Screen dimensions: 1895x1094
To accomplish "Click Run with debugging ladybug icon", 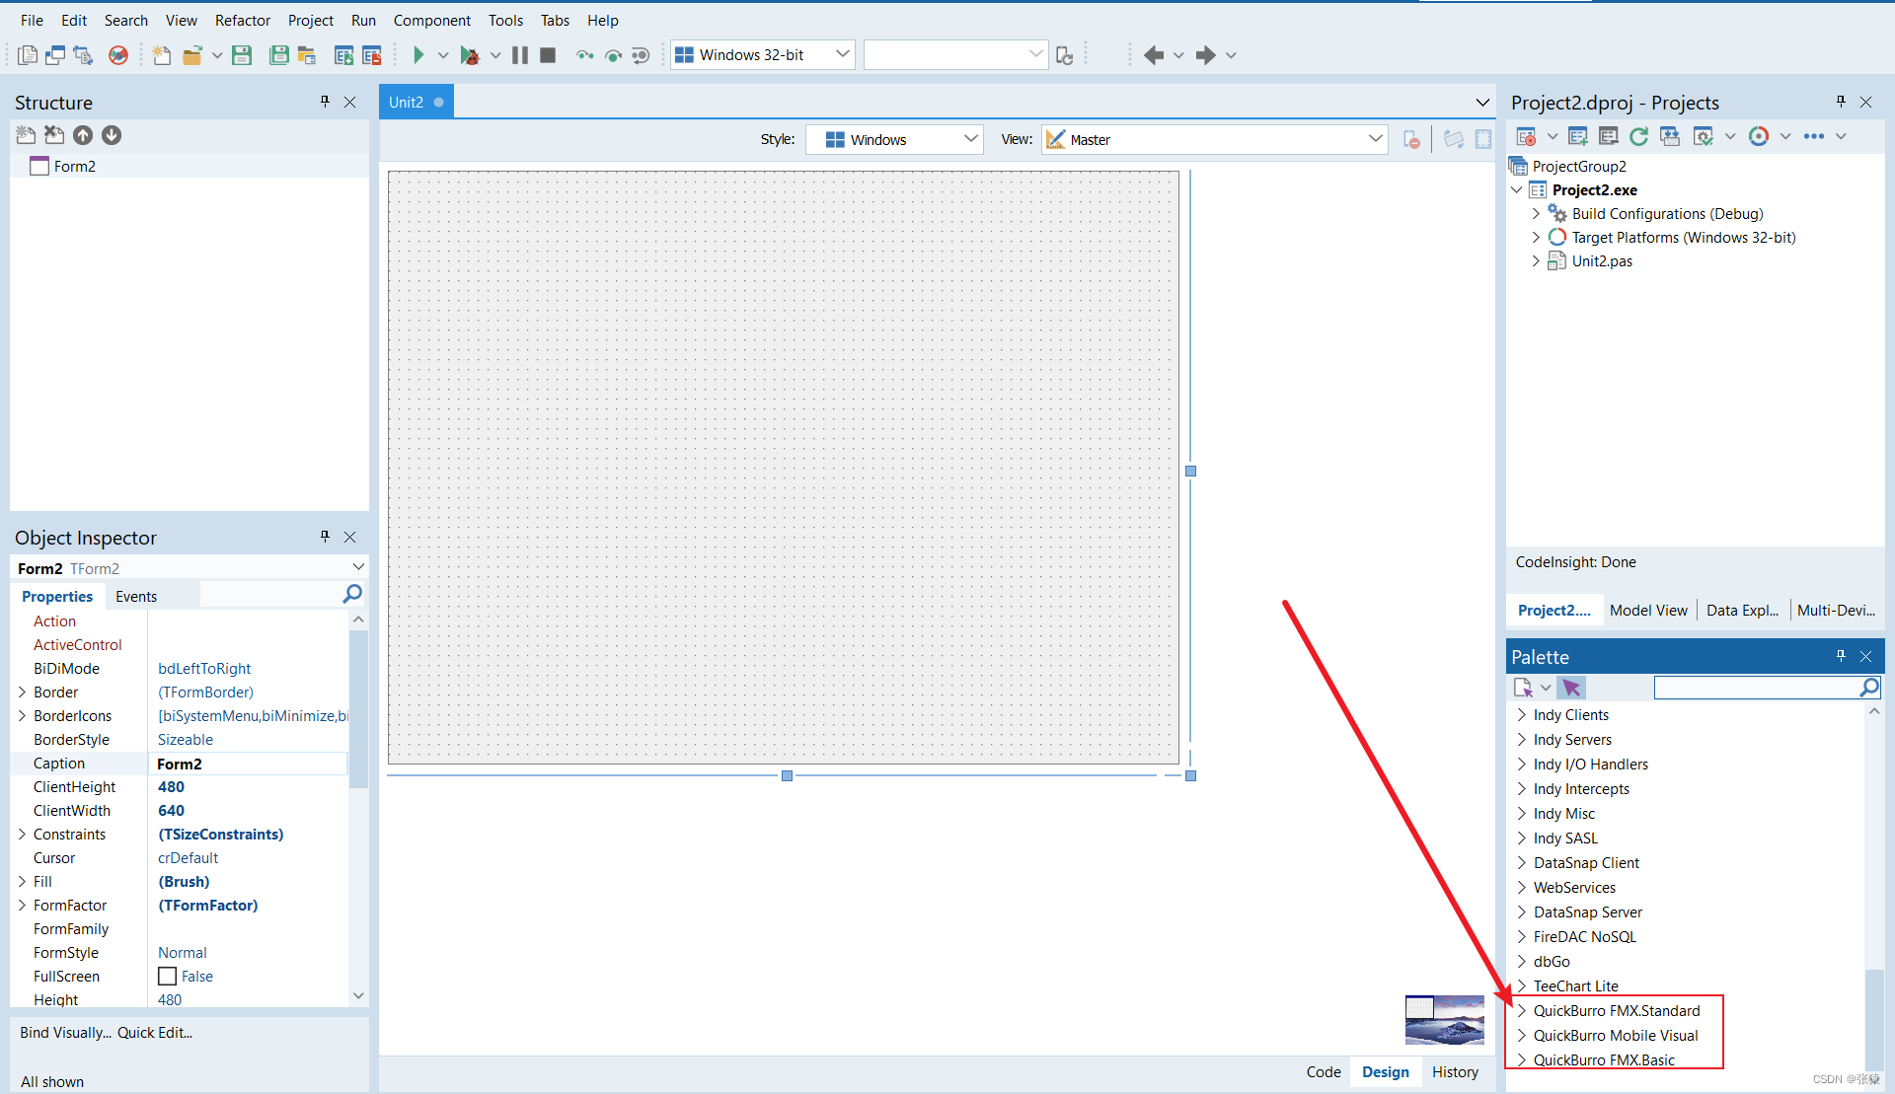I will 470,55.
